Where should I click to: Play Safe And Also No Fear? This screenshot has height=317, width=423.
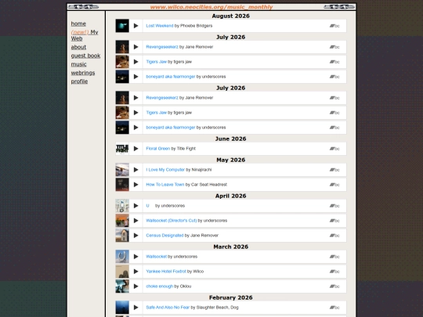pyautogui.click(x=136, y=308)
